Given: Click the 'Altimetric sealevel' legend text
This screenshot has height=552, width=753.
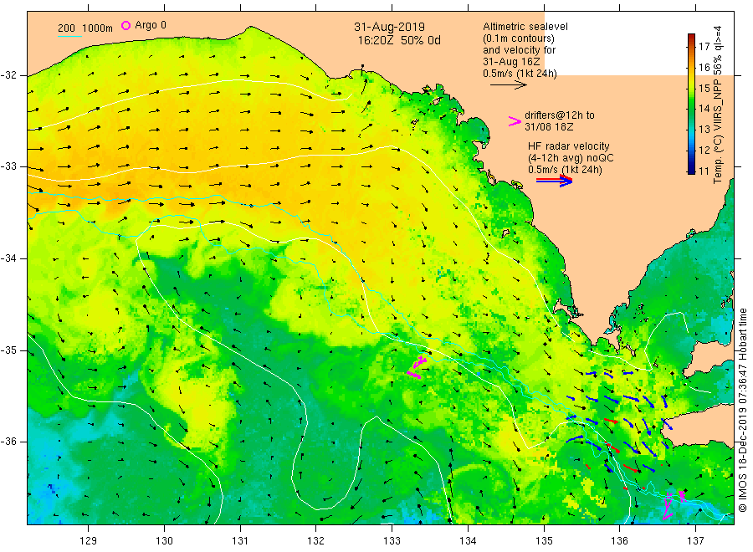Looking at the screenshot, I should (x=525, y=27).
